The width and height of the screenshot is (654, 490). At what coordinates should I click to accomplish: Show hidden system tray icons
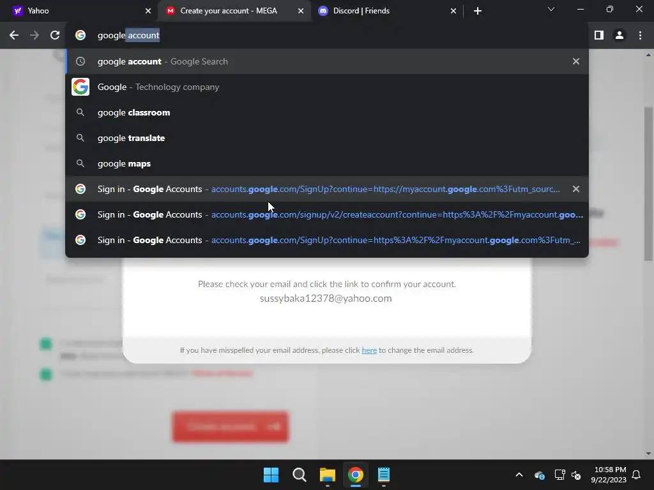pyautogui.click(x=519, y=475)
